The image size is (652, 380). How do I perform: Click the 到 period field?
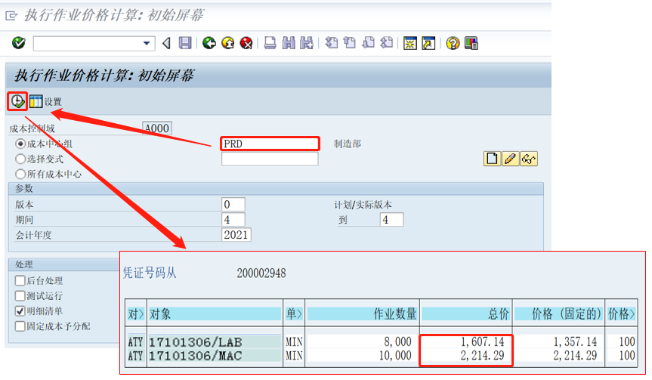point(391,220)
